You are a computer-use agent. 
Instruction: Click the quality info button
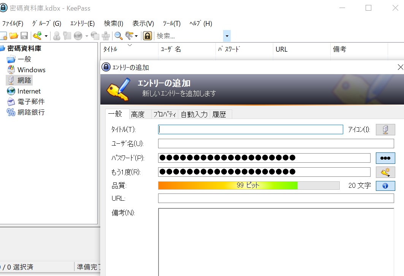pyautogui.click(x=385, y=186)
